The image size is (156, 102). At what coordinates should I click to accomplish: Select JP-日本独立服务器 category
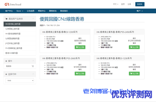pyautogui.click(x=20, y=43)
